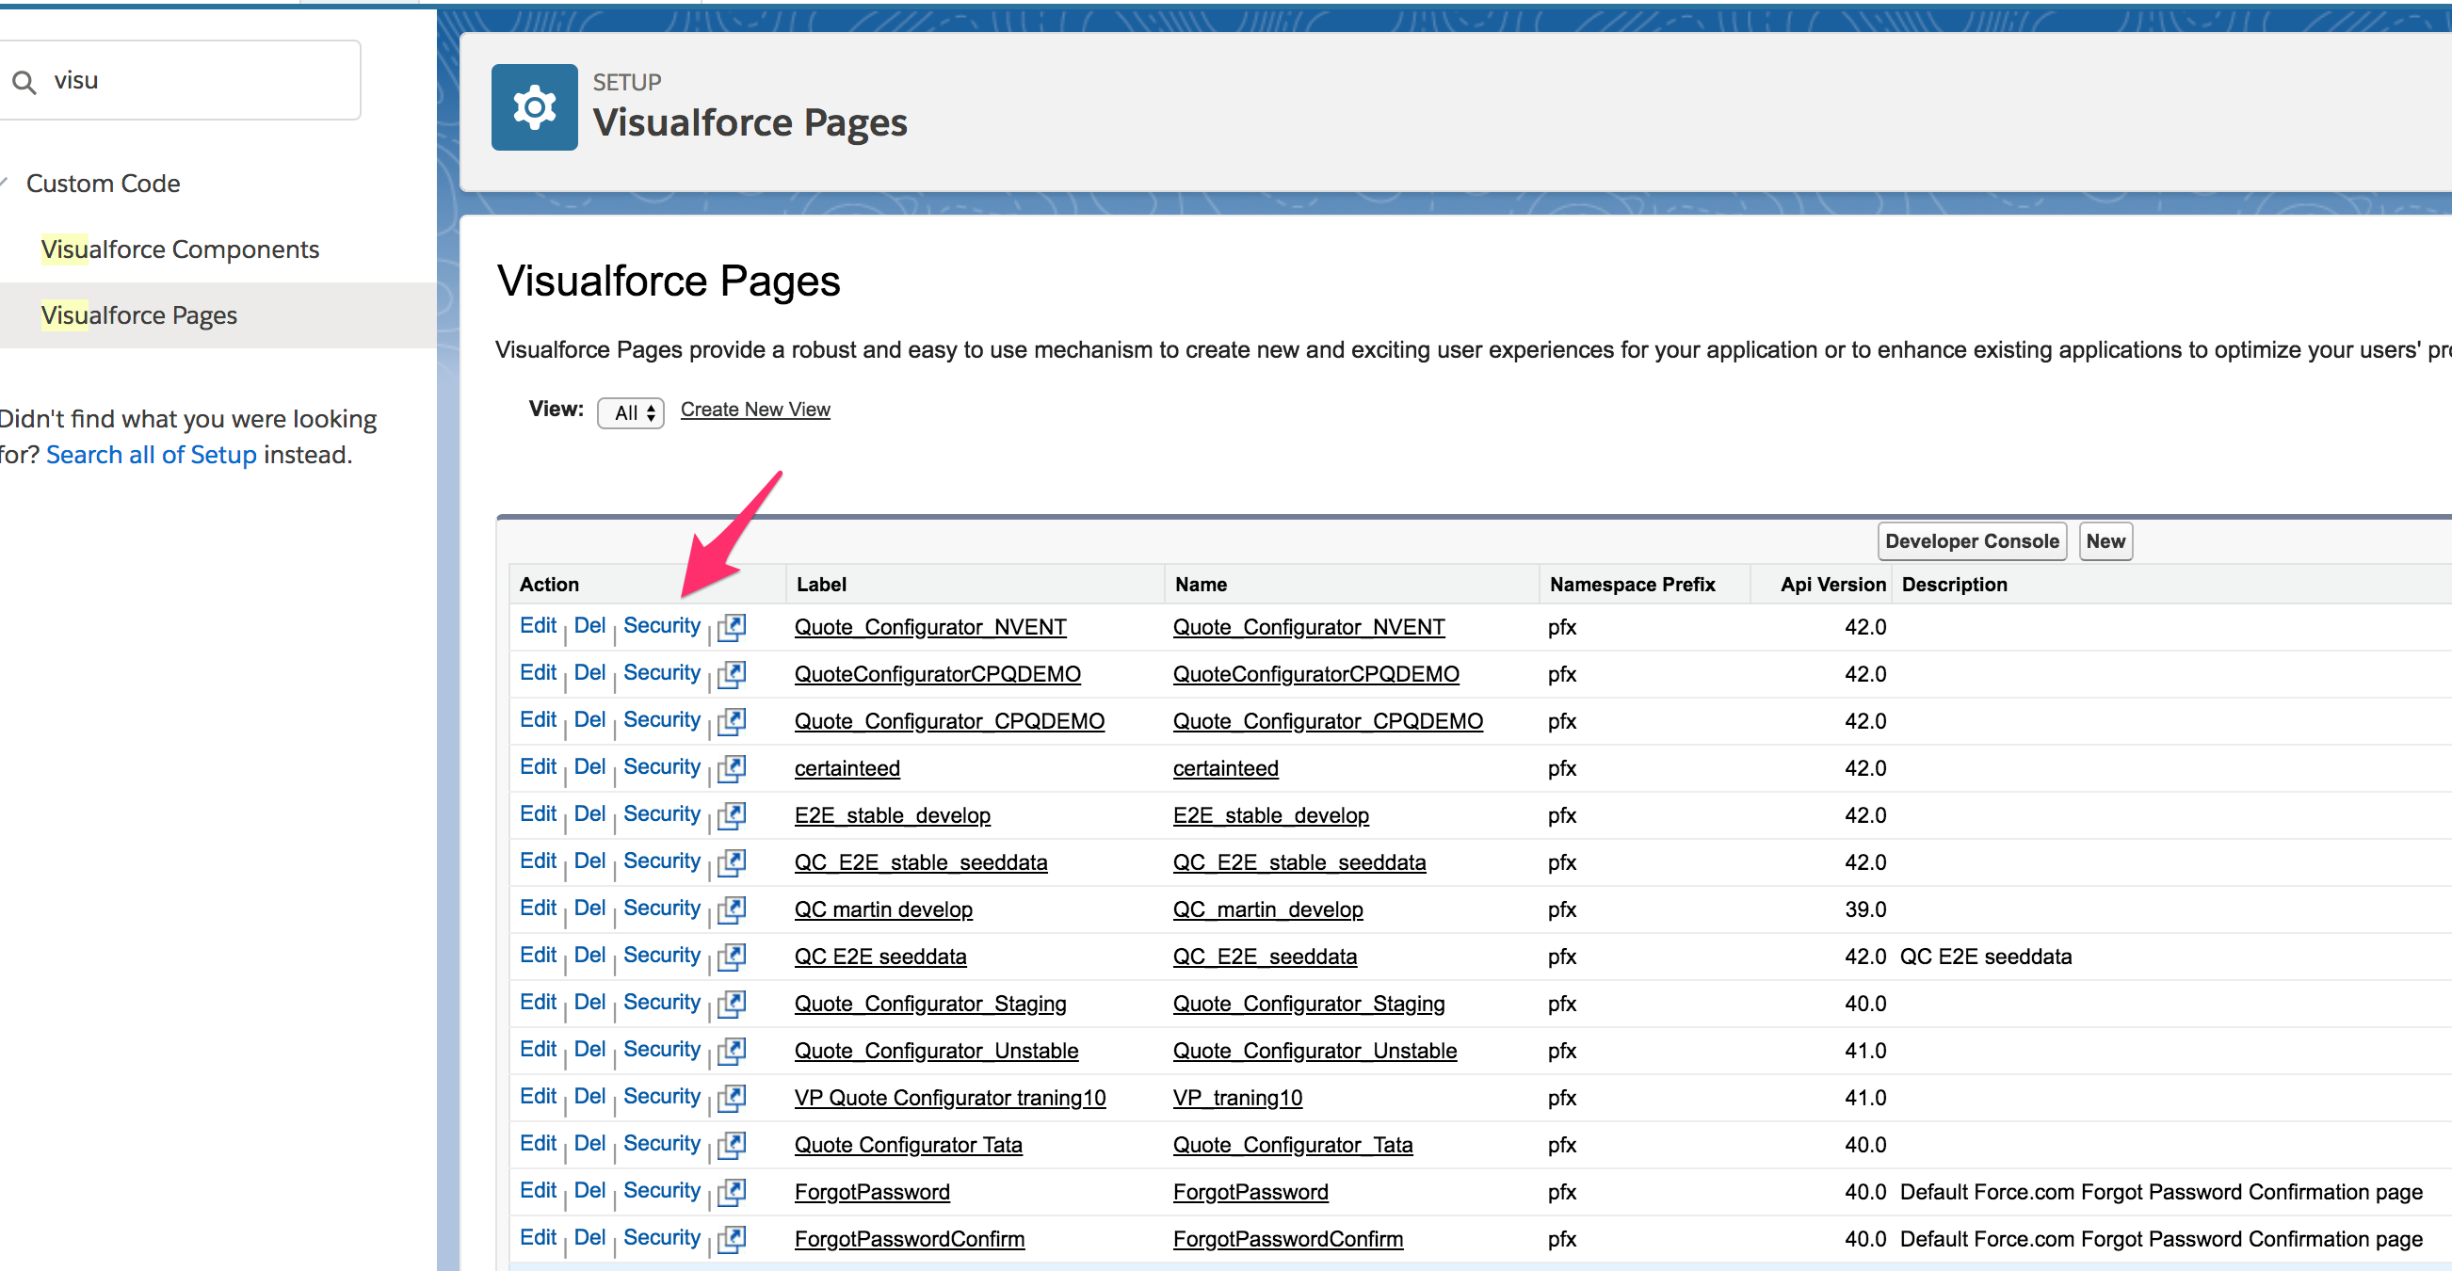Image resolution: width=2452 pixels, height=1271 pixels.
Task: Click inside the Quick Find search field
Action: click(181, 80)
